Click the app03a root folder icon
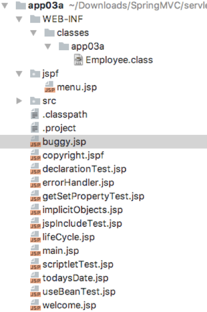Screen dimensions: 207x312 [x=21, y=6]
